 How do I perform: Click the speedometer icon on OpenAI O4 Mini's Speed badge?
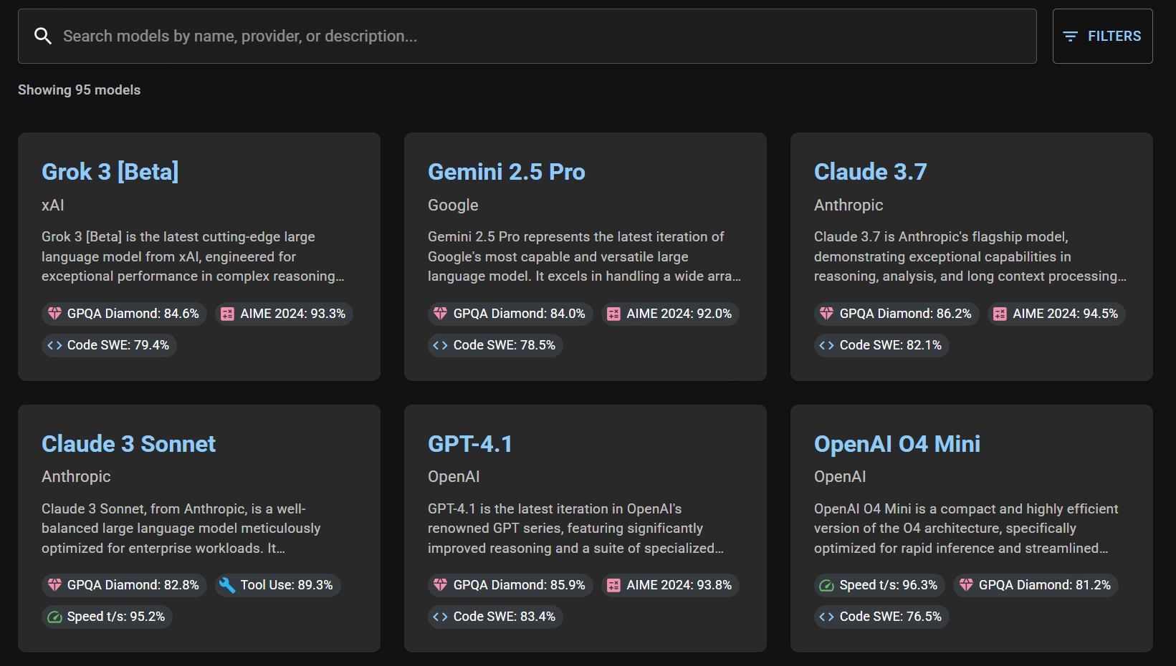827,585
